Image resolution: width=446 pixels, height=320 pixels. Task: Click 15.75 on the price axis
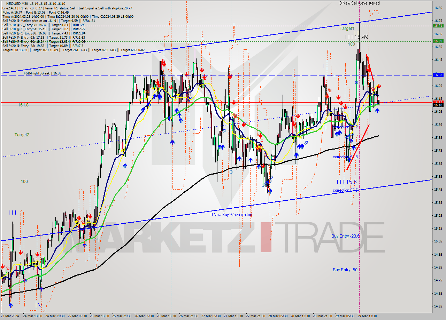[438, 150]
